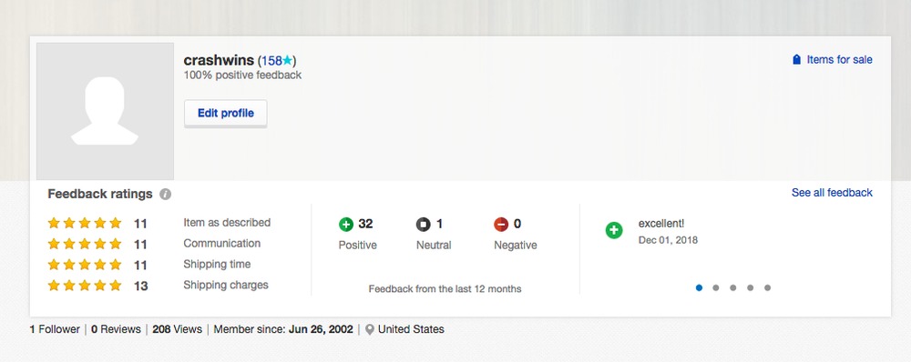
Task: Click the blue star beside score 158
Action: 288,60
